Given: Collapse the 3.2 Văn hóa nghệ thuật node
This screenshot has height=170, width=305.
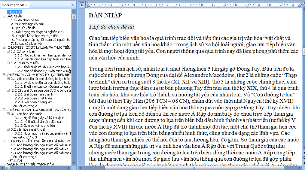Looking at the screenshot, I should (8, 129).
